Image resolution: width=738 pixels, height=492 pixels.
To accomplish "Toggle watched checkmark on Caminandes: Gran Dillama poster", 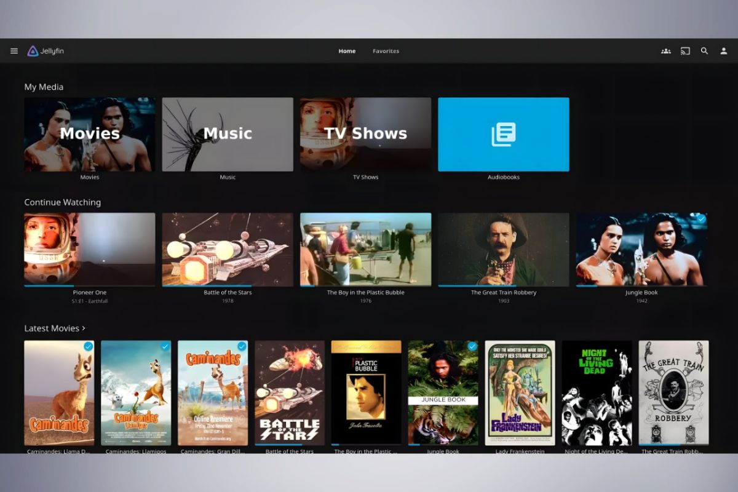I will (242, 347).
